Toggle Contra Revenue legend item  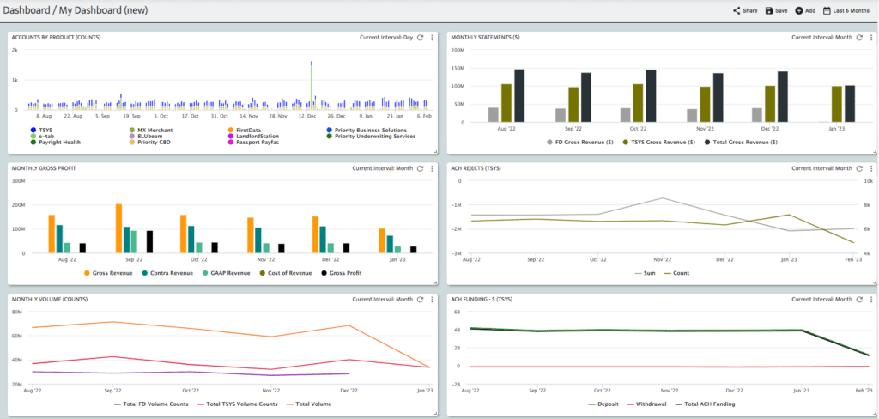tap(166, 273)
